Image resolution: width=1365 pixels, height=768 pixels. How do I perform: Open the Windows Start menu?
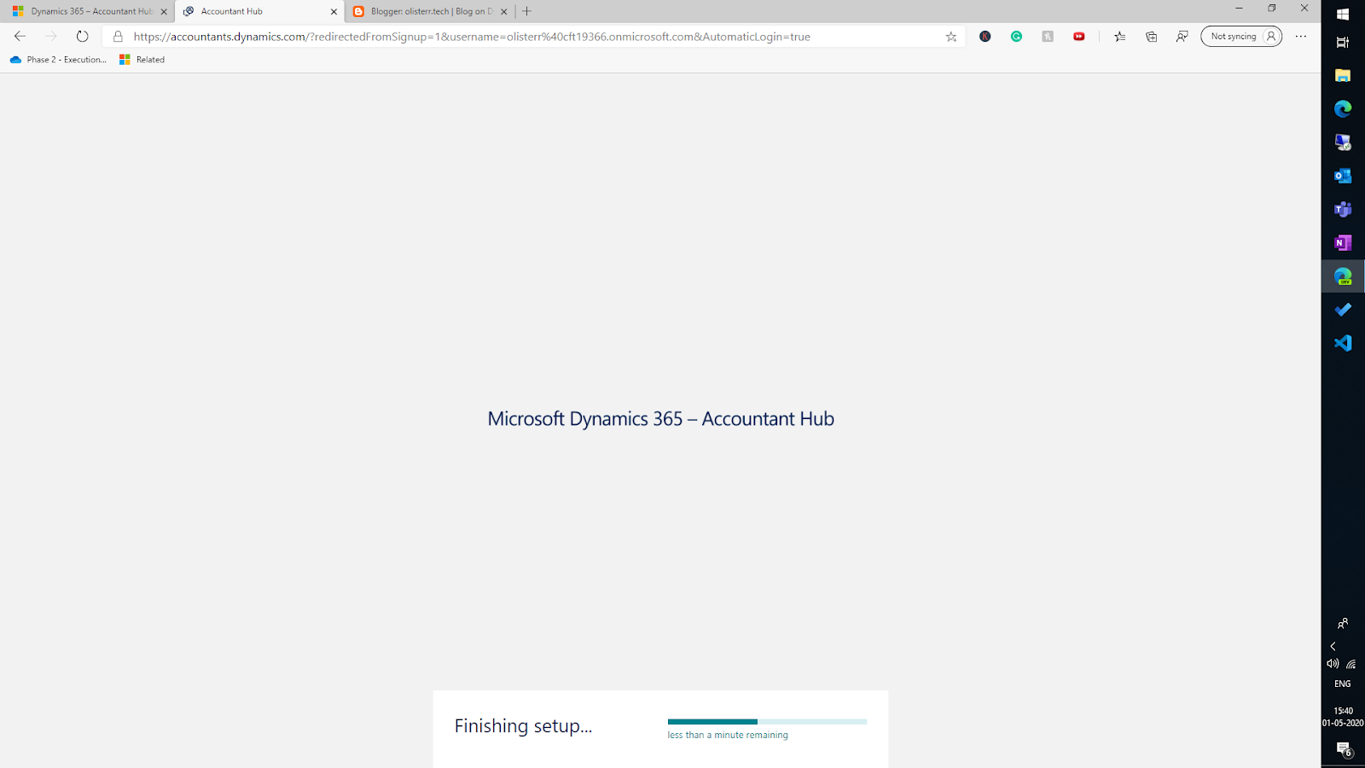tap(1343, 15)
